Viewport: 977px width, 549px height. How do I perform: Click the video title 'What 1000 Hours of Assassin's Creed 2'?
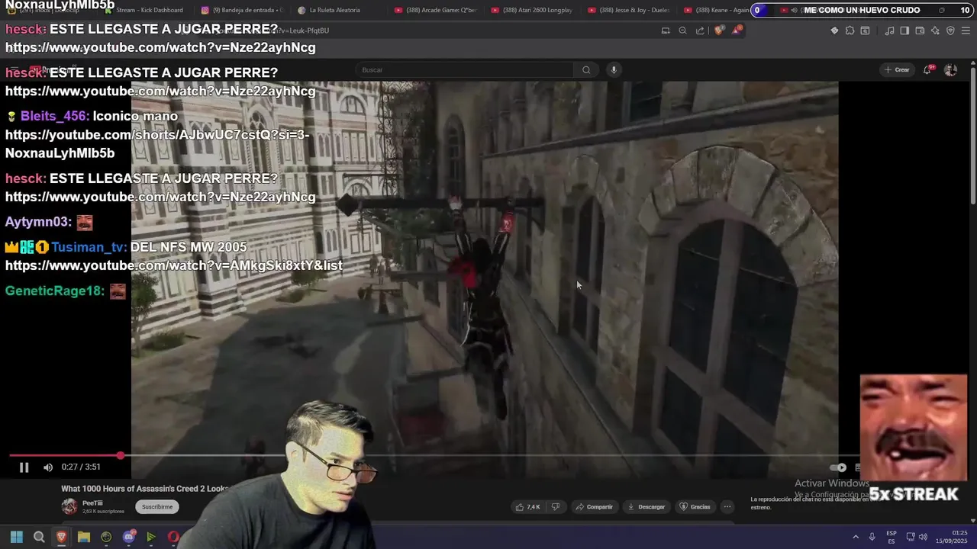[x=145, y=489]
